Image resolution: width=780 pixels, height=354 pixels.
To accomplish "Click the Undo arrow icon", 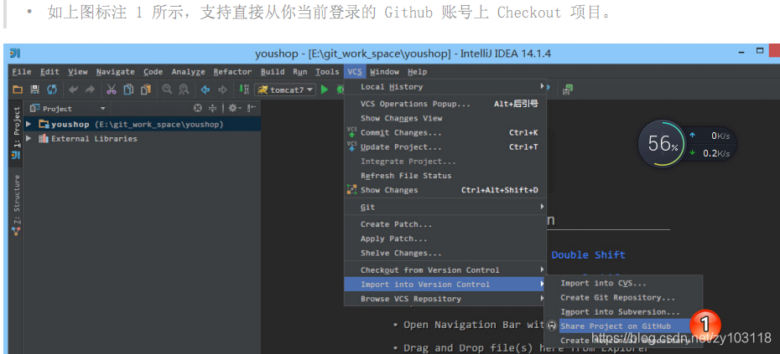I will (73, 90).
